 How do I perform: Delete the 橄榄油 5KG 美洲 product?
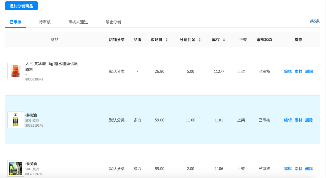point(309,169)
